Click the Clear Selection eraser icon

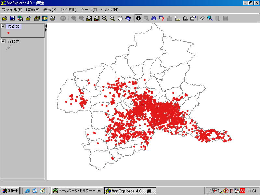tap(202, 18)
